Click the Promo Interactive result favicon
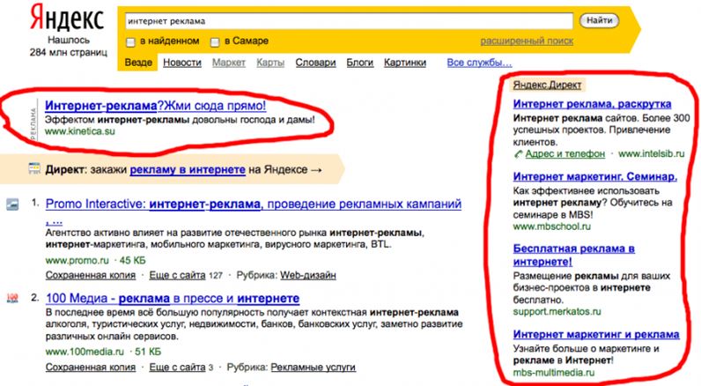Image resolution: width=701 pixels, height=386 pixels. [12, 204]
